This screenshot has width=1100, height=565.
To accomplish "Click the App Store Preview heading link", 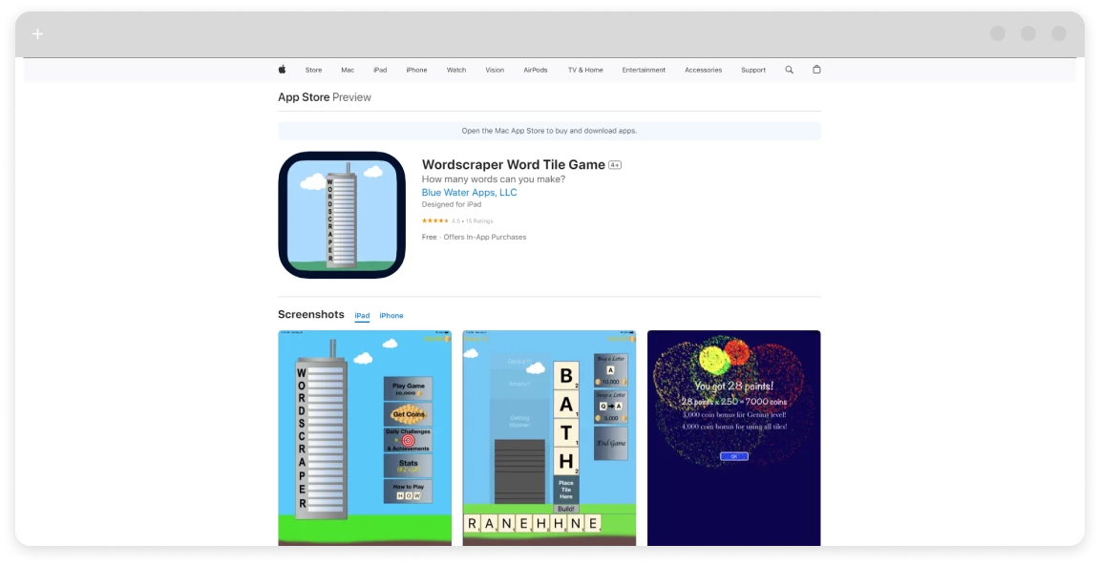I will click(304, 97).
